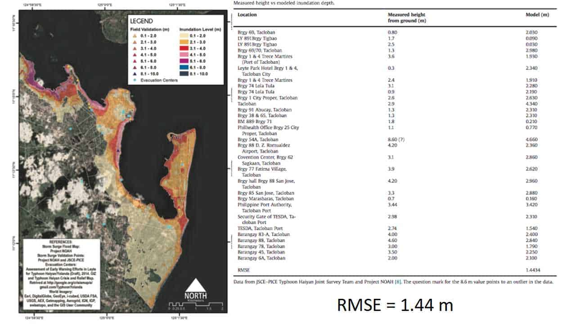Click the Location column header
Image resolution: width=576 pixels, height=324 pixels.
coord(247,15)
